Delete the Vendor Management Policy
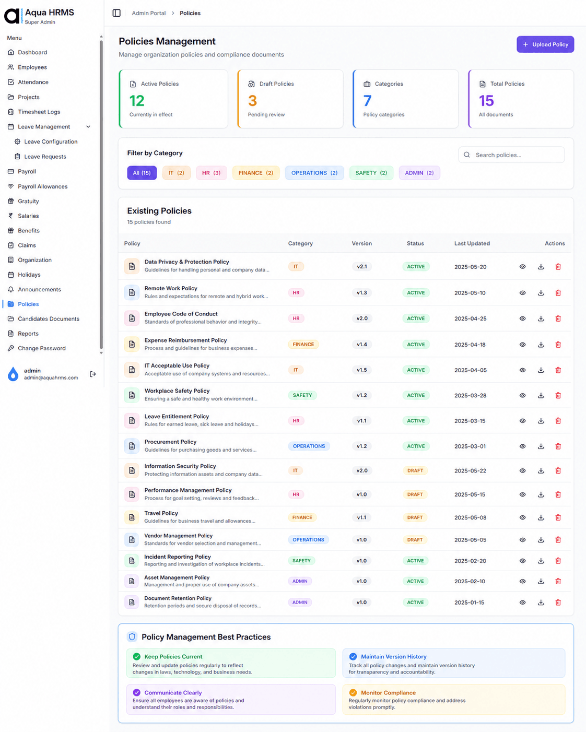This screenshot has height=732, width=586. [558, 540]
